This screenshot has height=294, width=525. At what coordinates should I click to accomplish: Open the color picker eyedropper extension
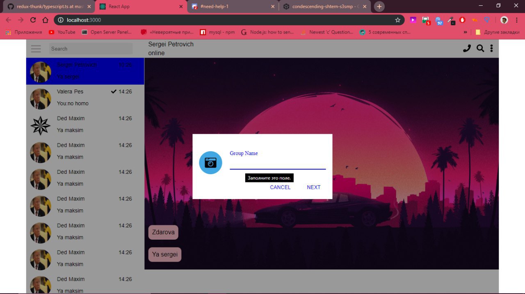[x=451, y=20]
